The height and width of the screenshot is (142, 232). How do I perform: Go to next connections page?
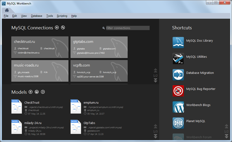155,81
